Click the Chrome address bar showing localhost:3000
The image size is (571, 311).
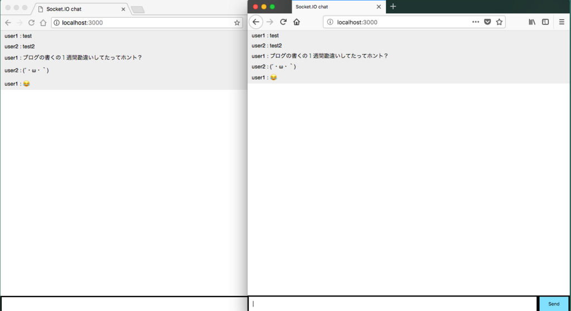tap(147, 23)
